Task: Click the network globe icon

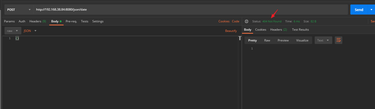Action: 247,21
